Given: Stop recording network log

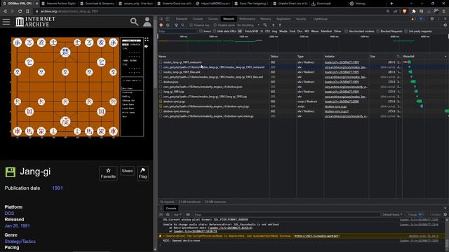Looking at the screenshot, I should [x=161, y=25].
